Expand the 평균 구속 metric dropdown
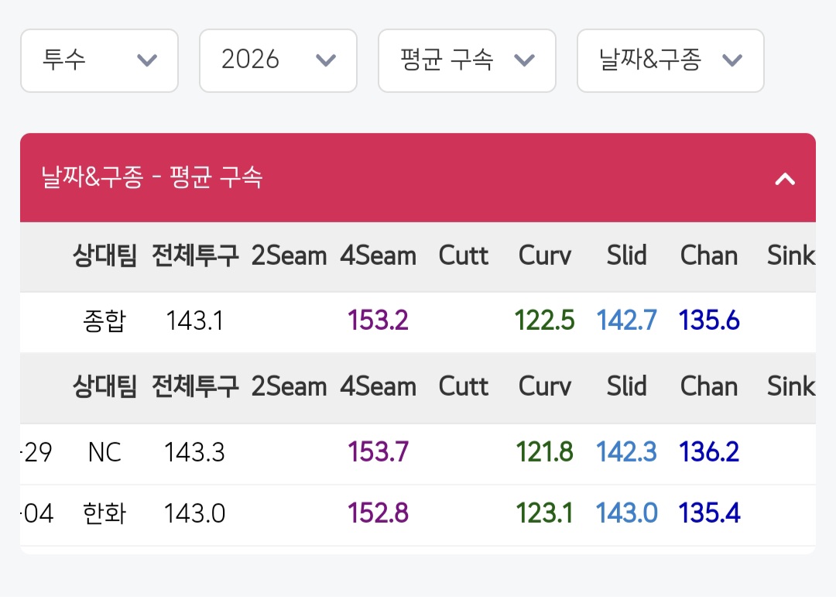 [x=467, y=60]
